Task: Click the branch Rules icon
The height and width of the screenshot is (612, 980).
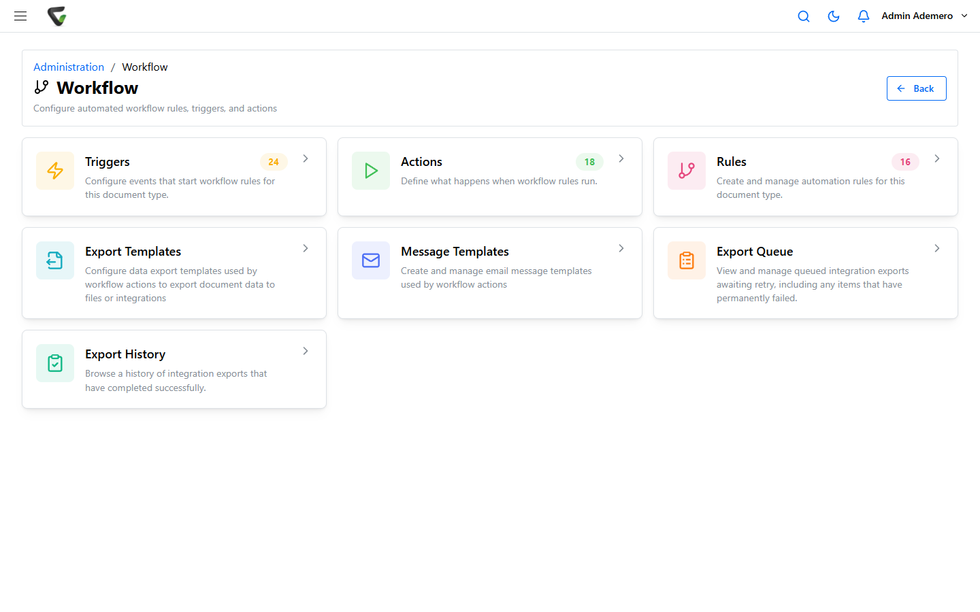Action: pyautogui.click(x=687, y=171)
